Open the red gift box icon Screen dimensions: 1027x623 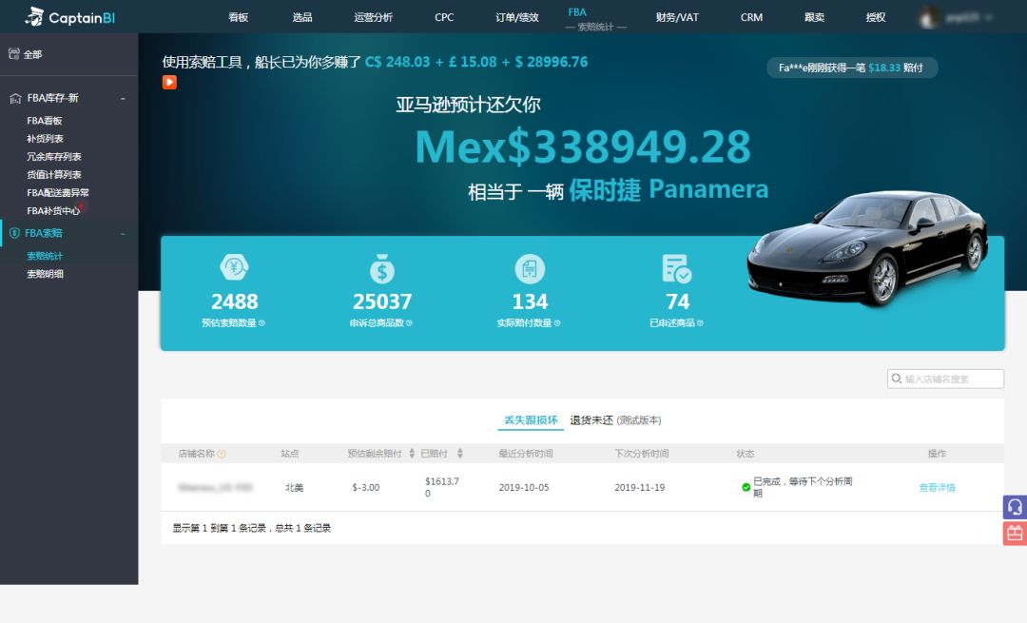1015,533
